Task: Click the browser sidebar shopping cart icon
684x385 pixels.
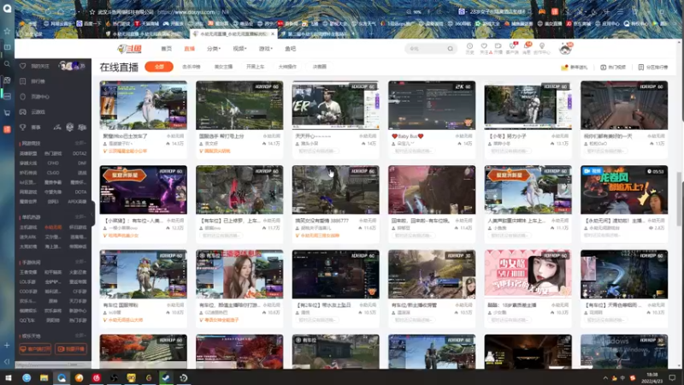Action: [7, 113]
